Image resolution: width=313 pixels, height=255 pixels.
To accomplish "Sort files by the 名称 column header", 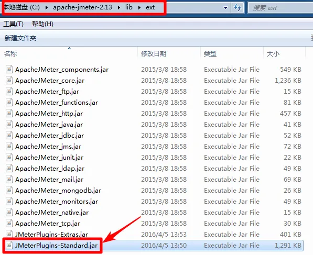I will pos(69,53).
